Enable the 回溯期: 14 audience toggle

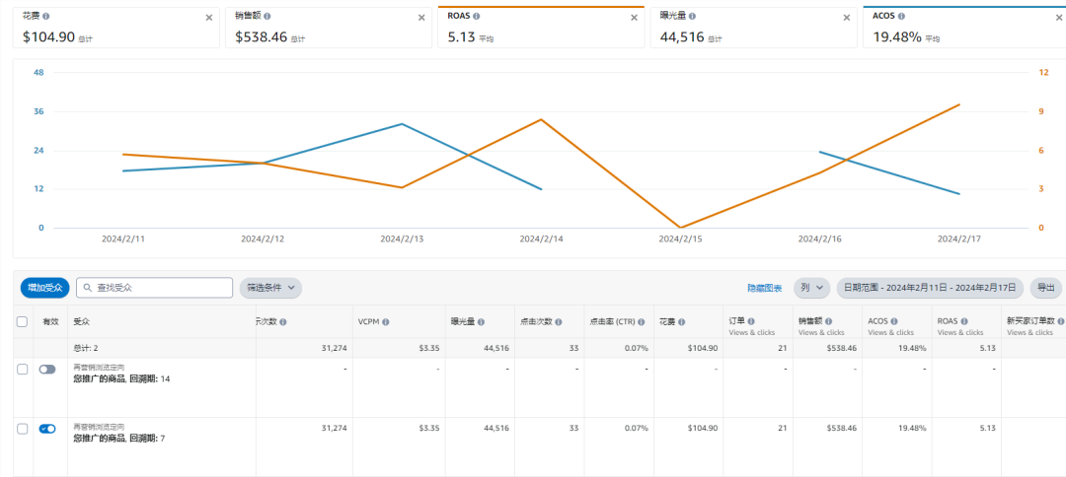click(x=47, y=369)
